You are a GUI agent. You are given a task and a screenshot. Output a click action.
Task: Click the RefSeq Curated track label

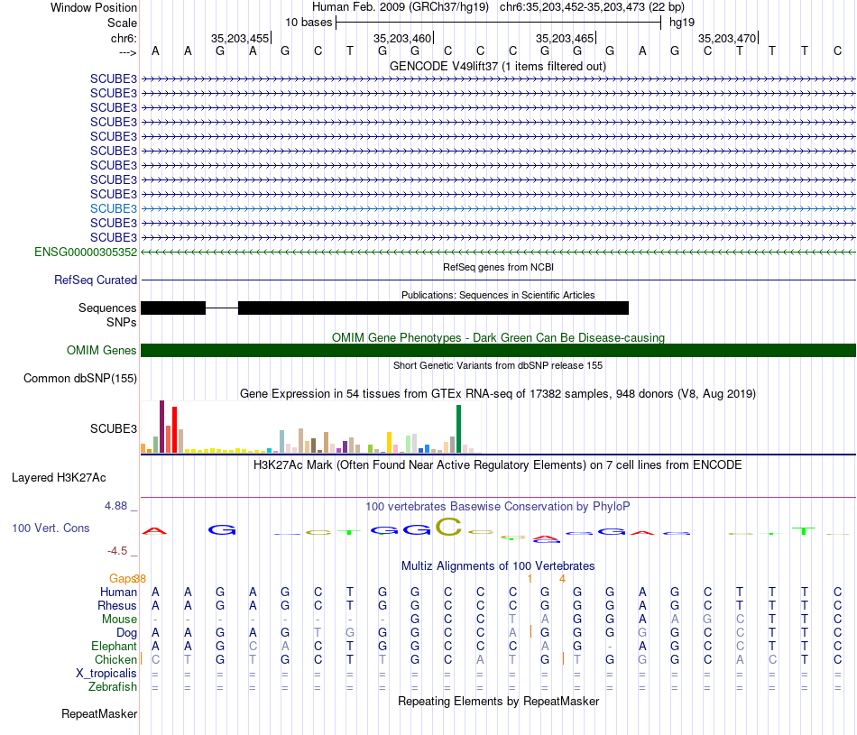[95, 280]
